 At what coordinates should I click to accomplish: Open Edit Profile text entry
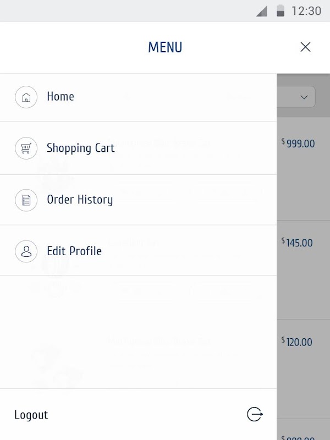[x=74, y=251]
